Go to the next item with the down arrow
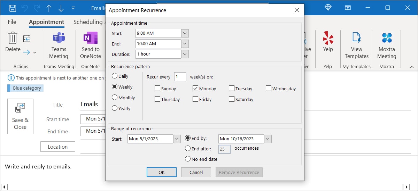The image size is (418, 191). click(61, 8)
